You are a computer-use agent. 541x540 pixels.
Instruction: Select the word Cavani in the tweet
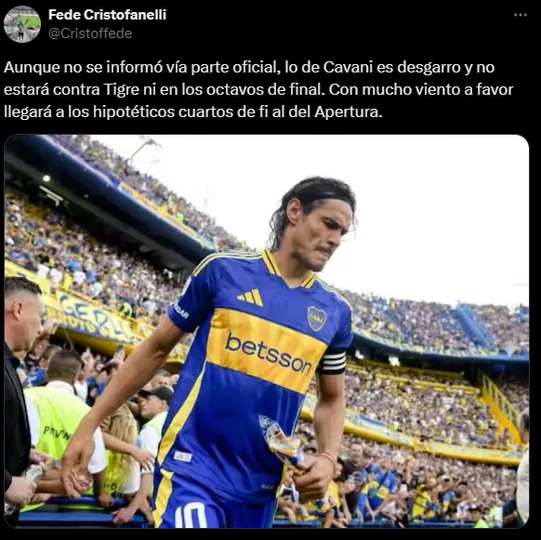[348, 67]
